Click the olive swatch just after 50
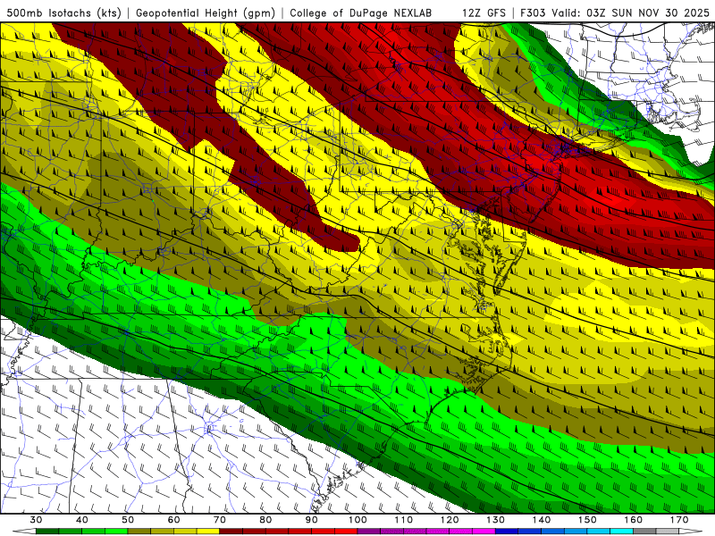 [139, 532]
